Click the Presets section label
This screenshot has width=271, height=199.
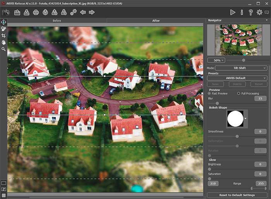[x=213, y=73]
